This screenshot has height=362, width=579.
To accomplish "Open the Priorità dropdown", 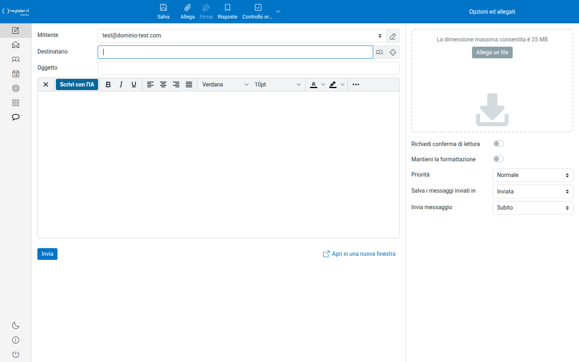I will [x=533, y=175].
